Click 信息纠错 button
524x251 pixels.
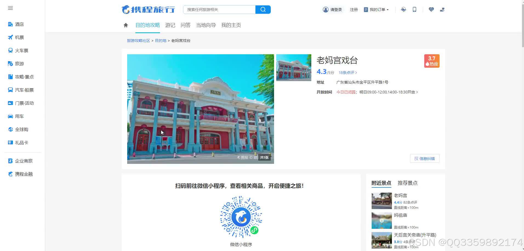pyautogui.click(x=425, y=159)
